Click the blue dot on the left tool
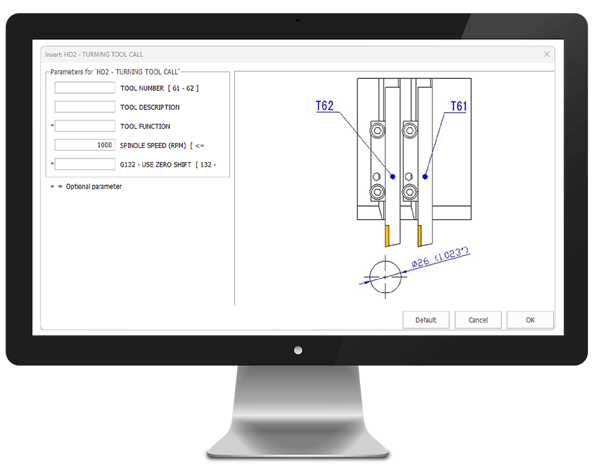Viewport: 594px width, 475px height. (x=392, y=176)
